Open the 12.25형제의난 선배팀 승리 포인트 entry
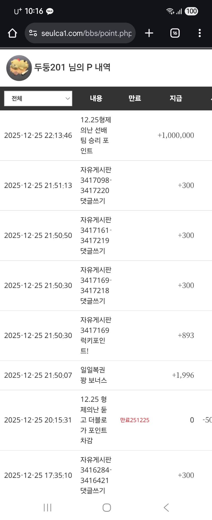Viewport: 212px width, 520px height. pyautogui.click(x=96, y=135)
